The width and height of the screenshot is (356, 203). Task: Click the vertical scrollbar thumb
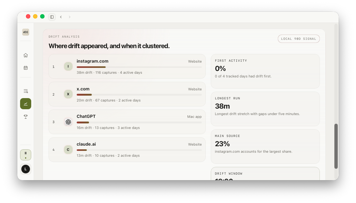point(336,146)
